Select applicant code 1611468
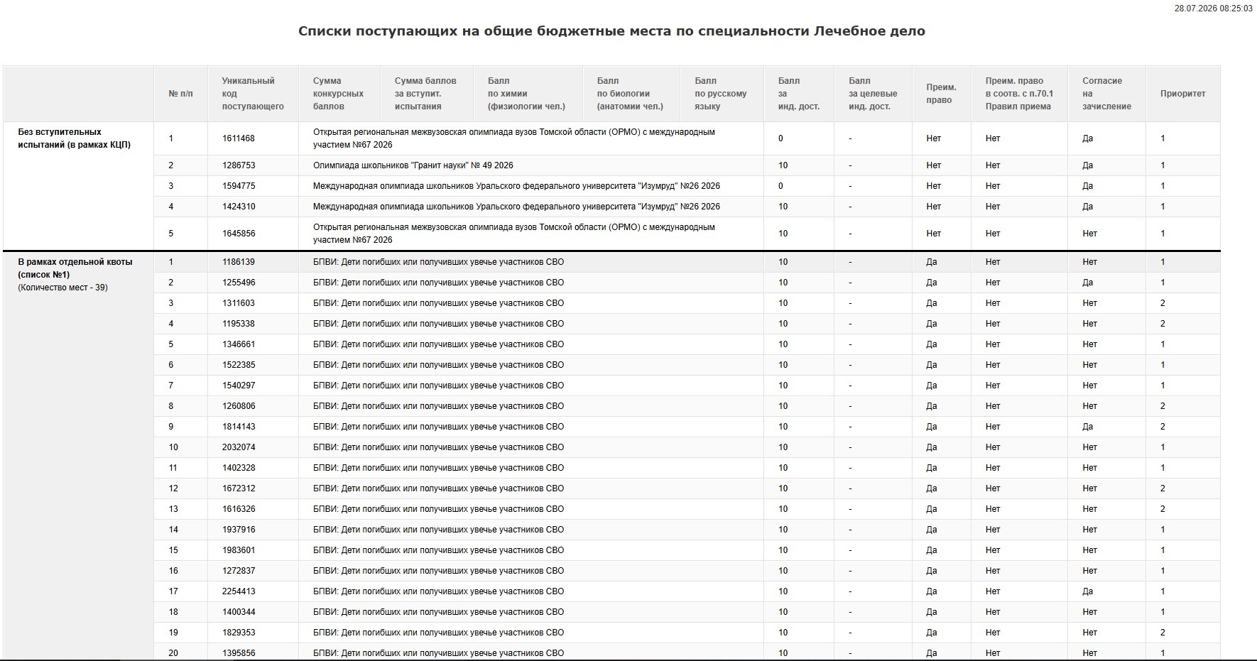 tap(238, 138)
